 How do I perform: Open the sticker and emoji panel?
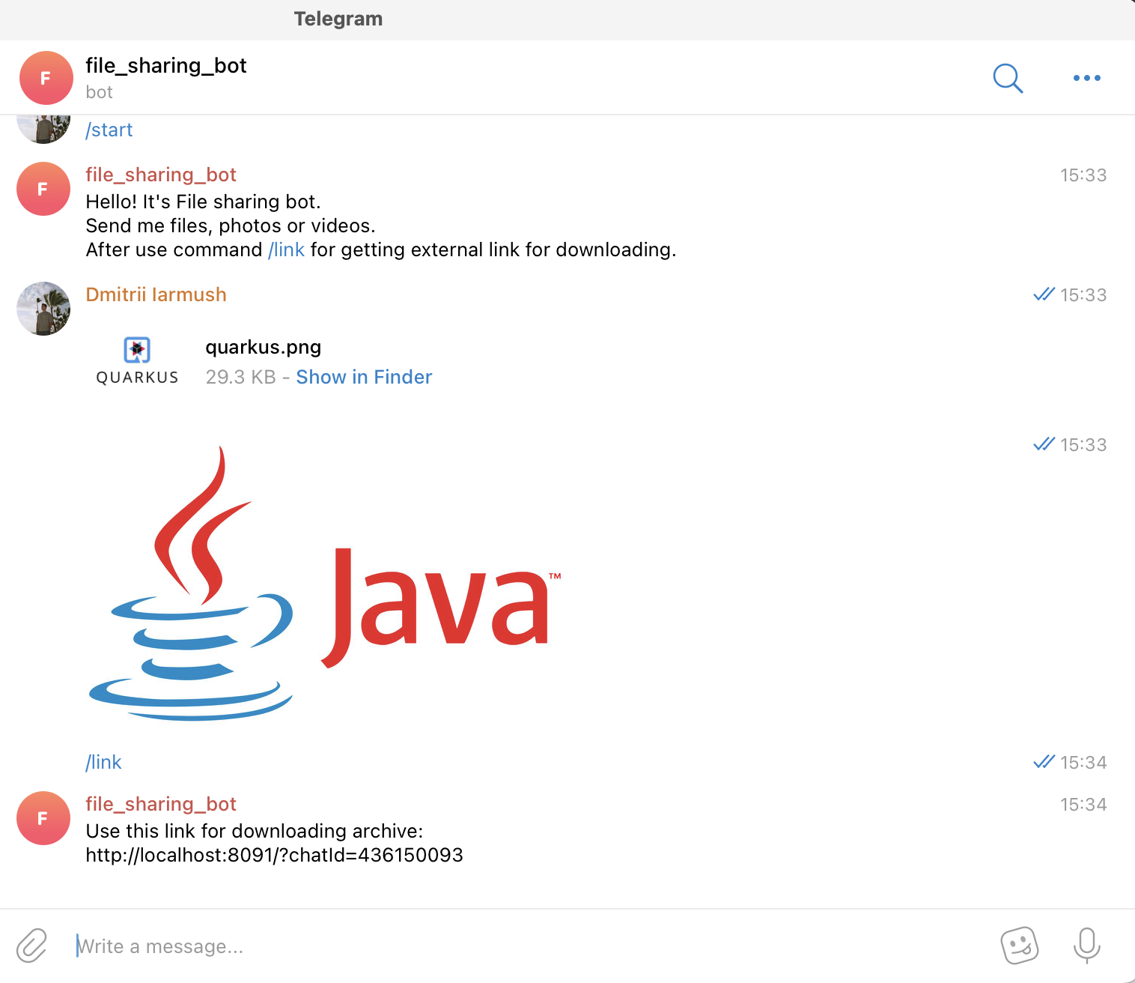tap(1020, 946)
